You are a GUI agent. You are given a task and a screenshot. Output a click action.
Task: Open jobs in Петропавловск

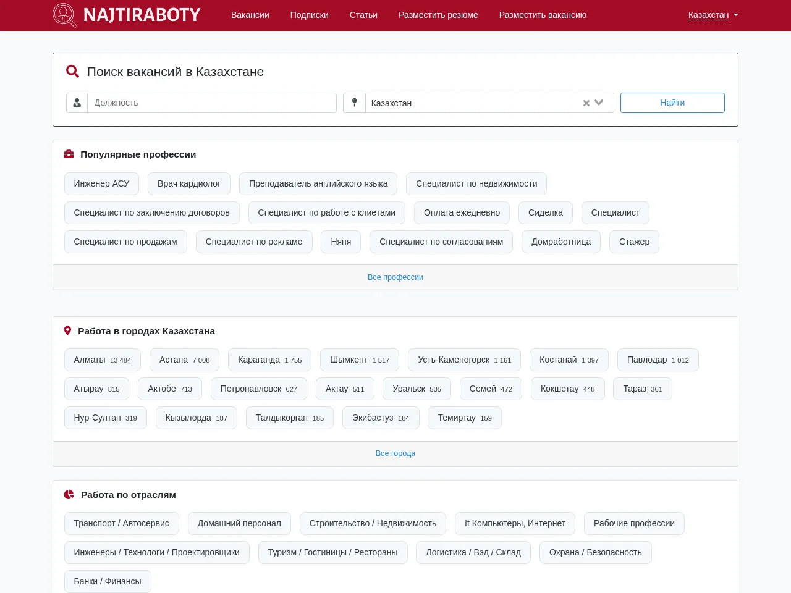[259, 389]
